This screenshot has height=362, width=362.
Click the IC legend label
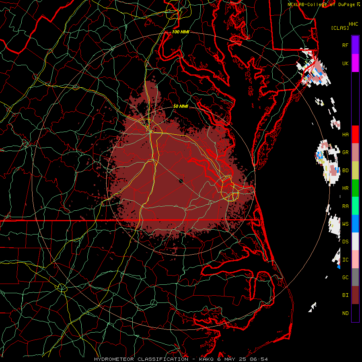[x=345, y=260]
